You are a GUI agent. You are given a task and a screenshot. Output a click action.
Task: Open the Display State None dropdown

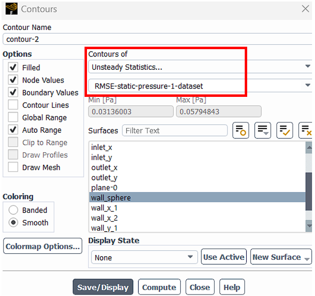tap(144, 257)
